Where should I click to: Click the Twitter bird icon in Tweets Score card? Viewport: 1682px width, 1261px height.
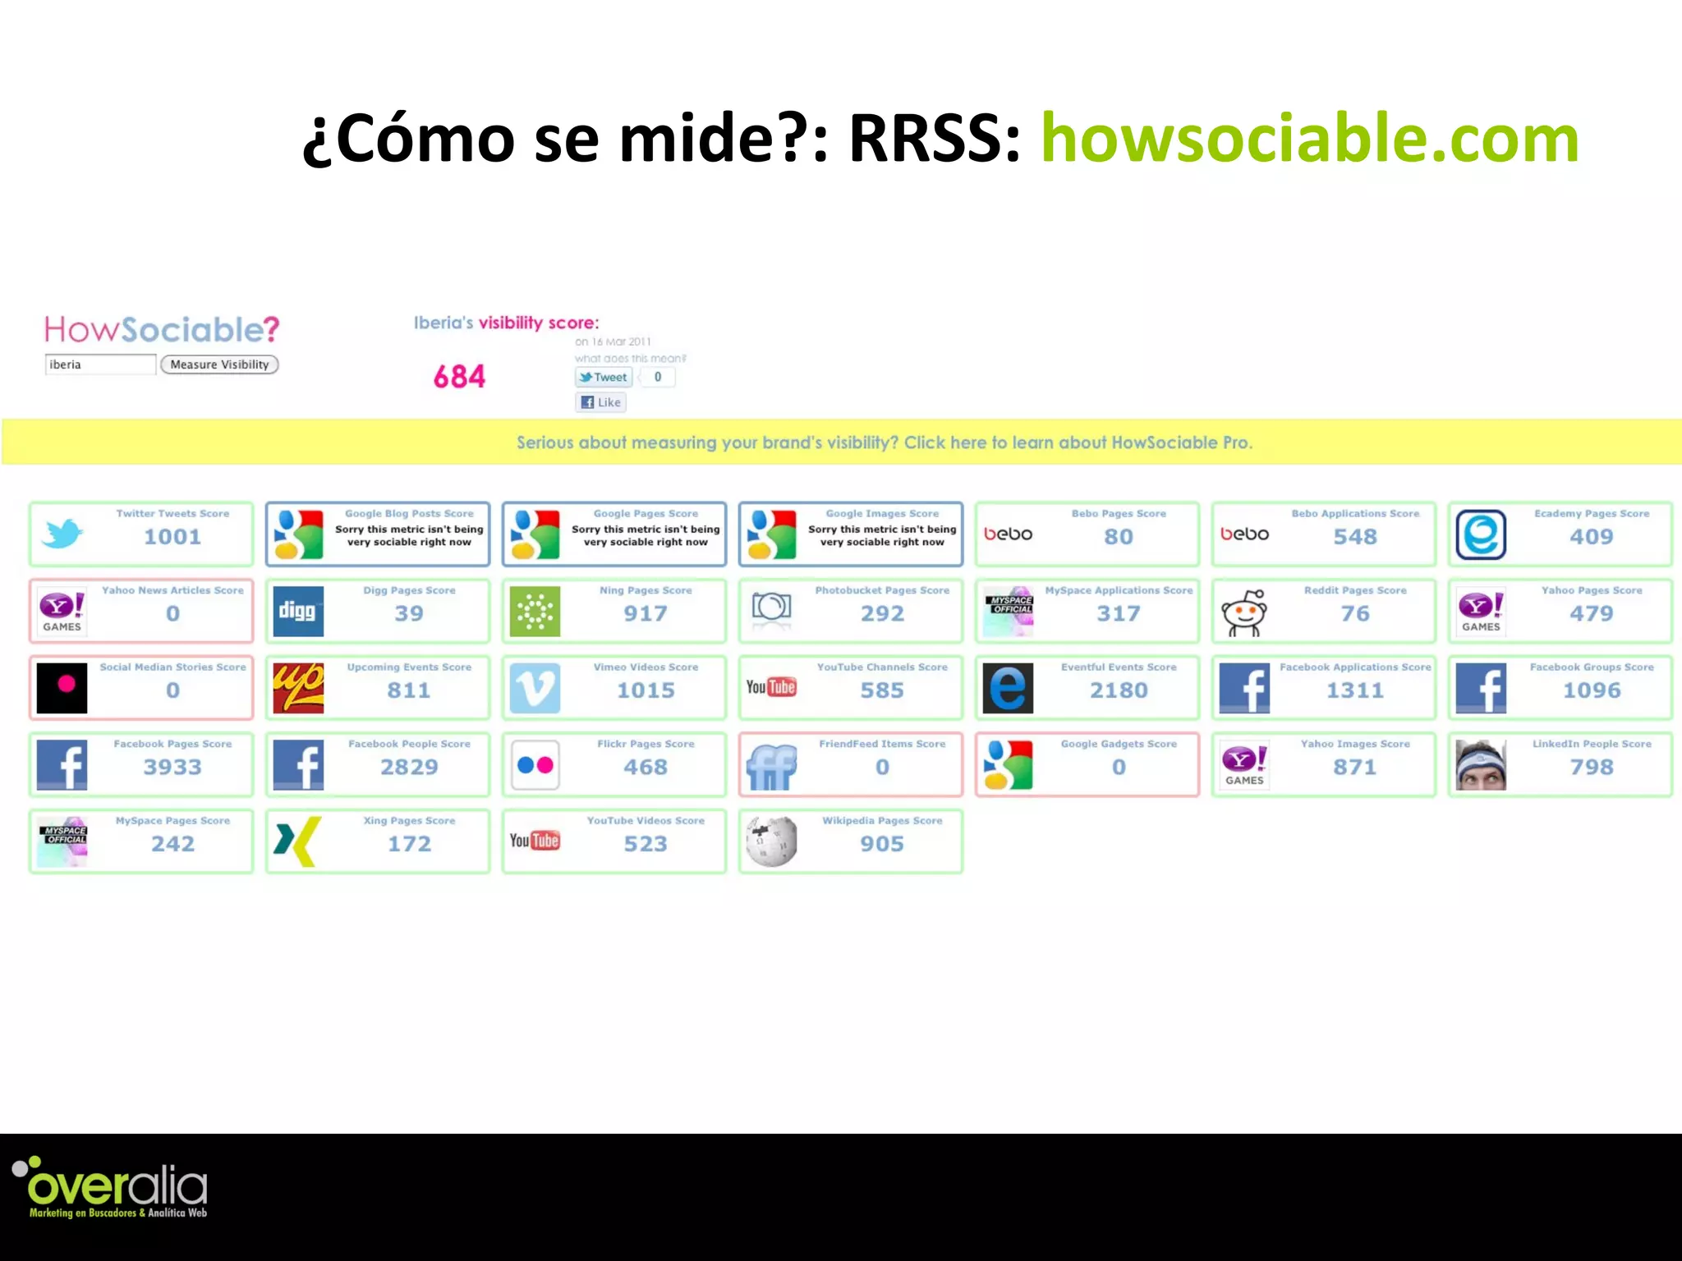click(62, 534)
